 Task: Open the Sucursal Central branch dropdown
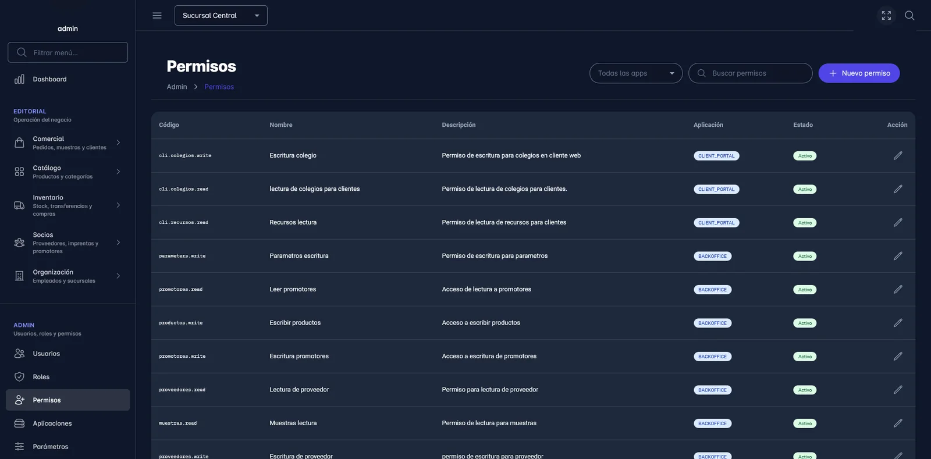point(221,16)
